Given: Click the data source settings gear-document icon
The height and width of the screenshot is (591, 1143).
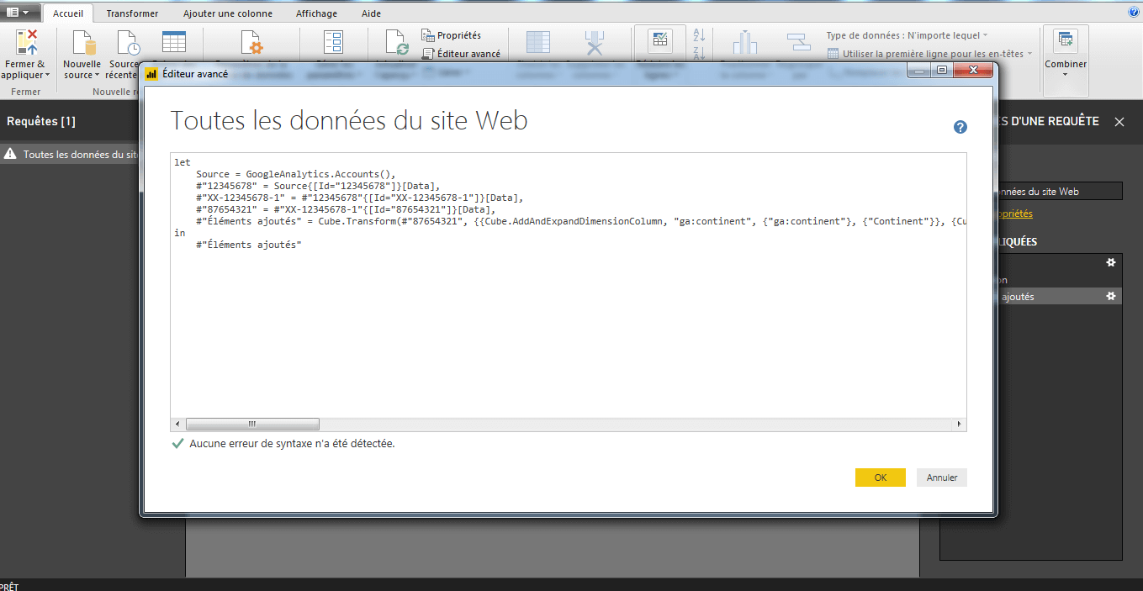Looking at the screenshot, I should pyautogui.click(x=251, y=42).
